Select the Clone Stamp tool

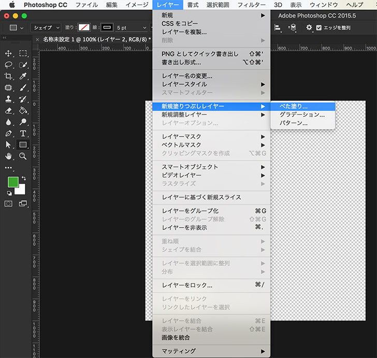point(8,99)
